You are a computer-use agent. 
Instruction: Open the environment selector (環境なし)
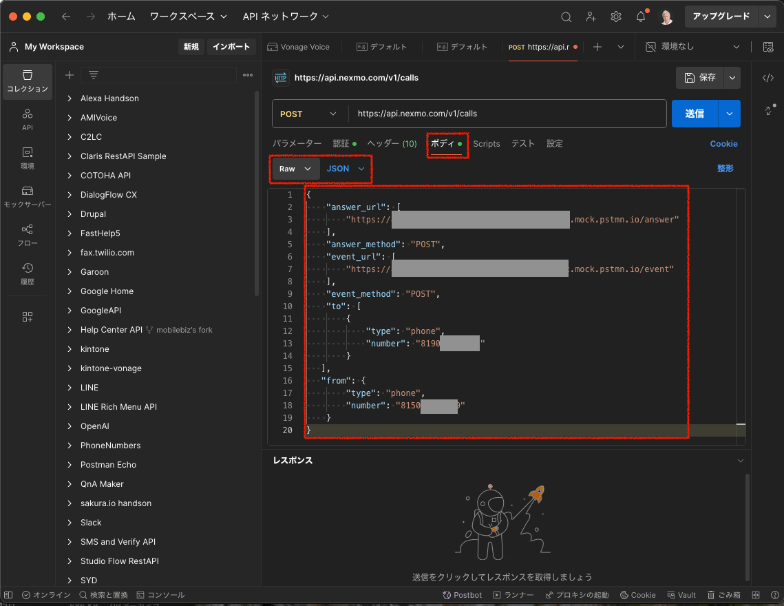692,47
